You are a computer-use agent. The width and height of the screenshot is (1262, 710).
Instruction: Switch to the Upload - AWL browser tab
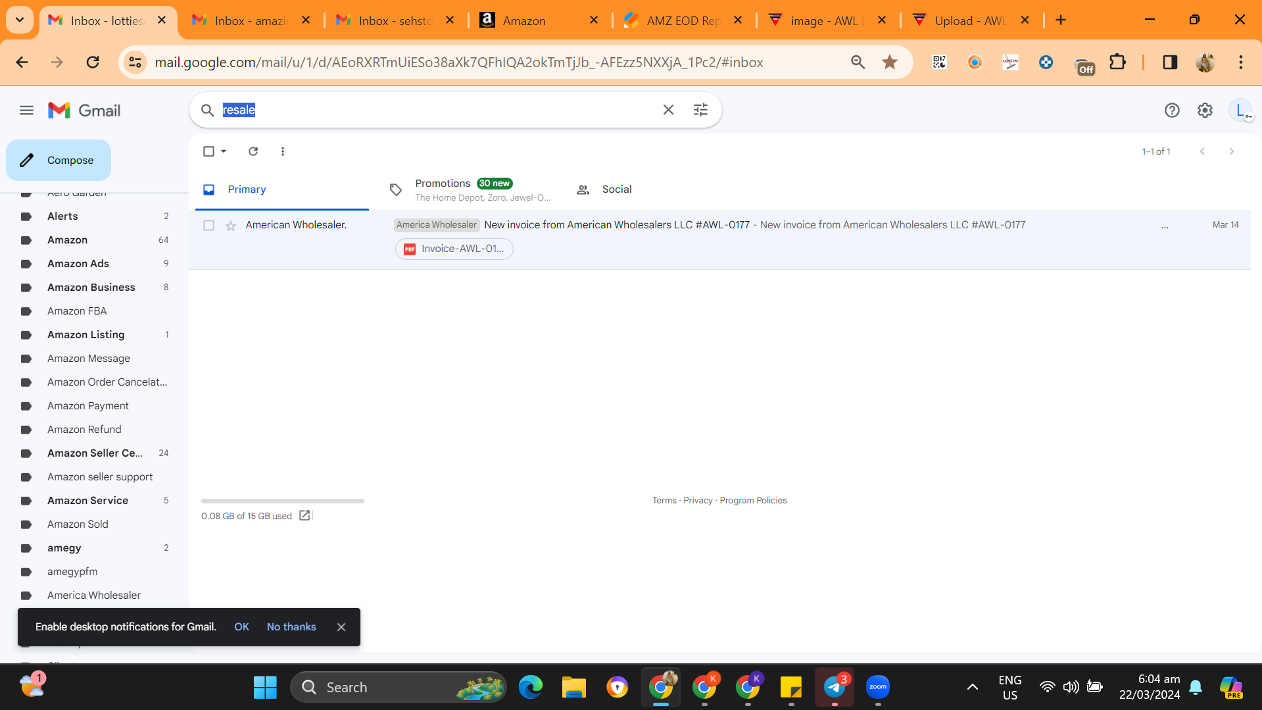tap(969, 20)
